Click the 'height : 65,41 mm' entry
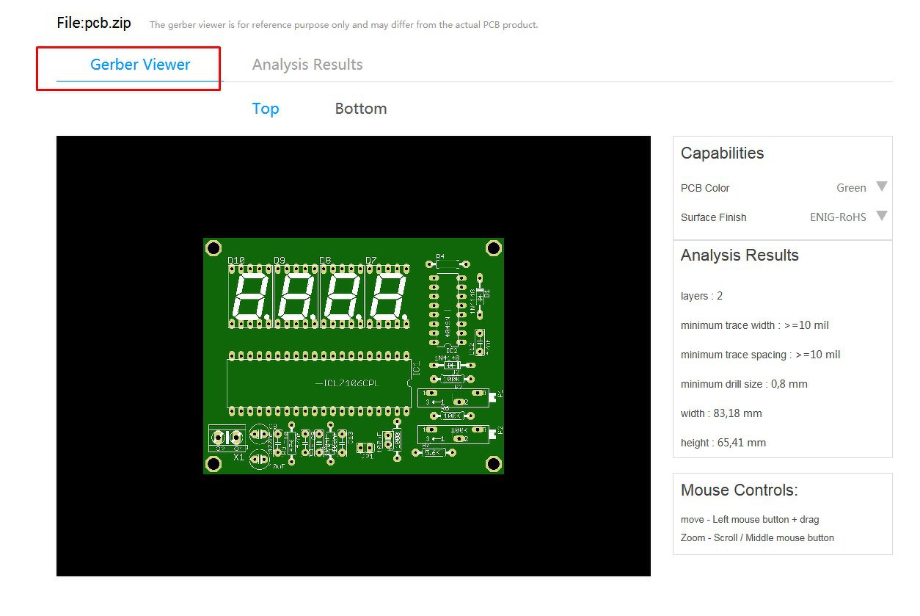This screenshot has width=920, height=616. (x=723, y=443)
